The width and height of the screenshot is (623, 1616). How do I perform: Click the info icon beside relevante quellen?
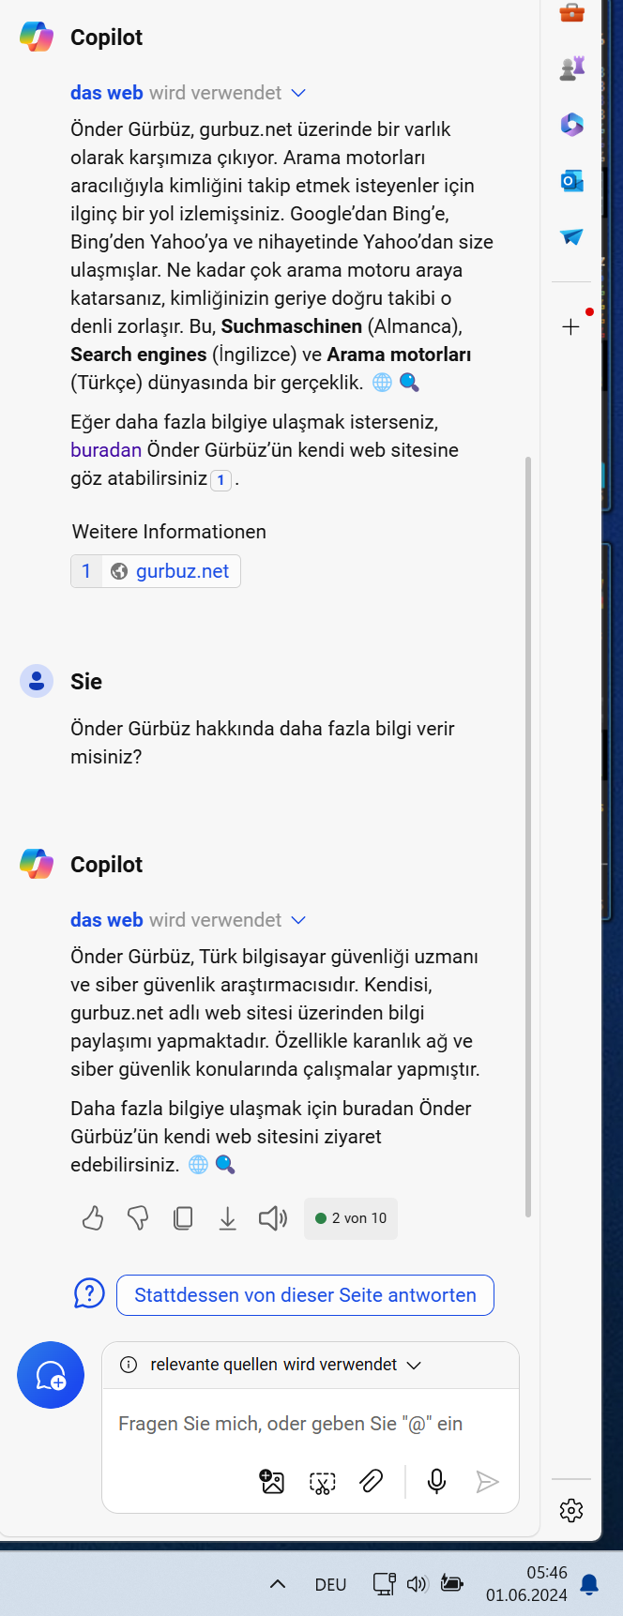coord(129,1365)
